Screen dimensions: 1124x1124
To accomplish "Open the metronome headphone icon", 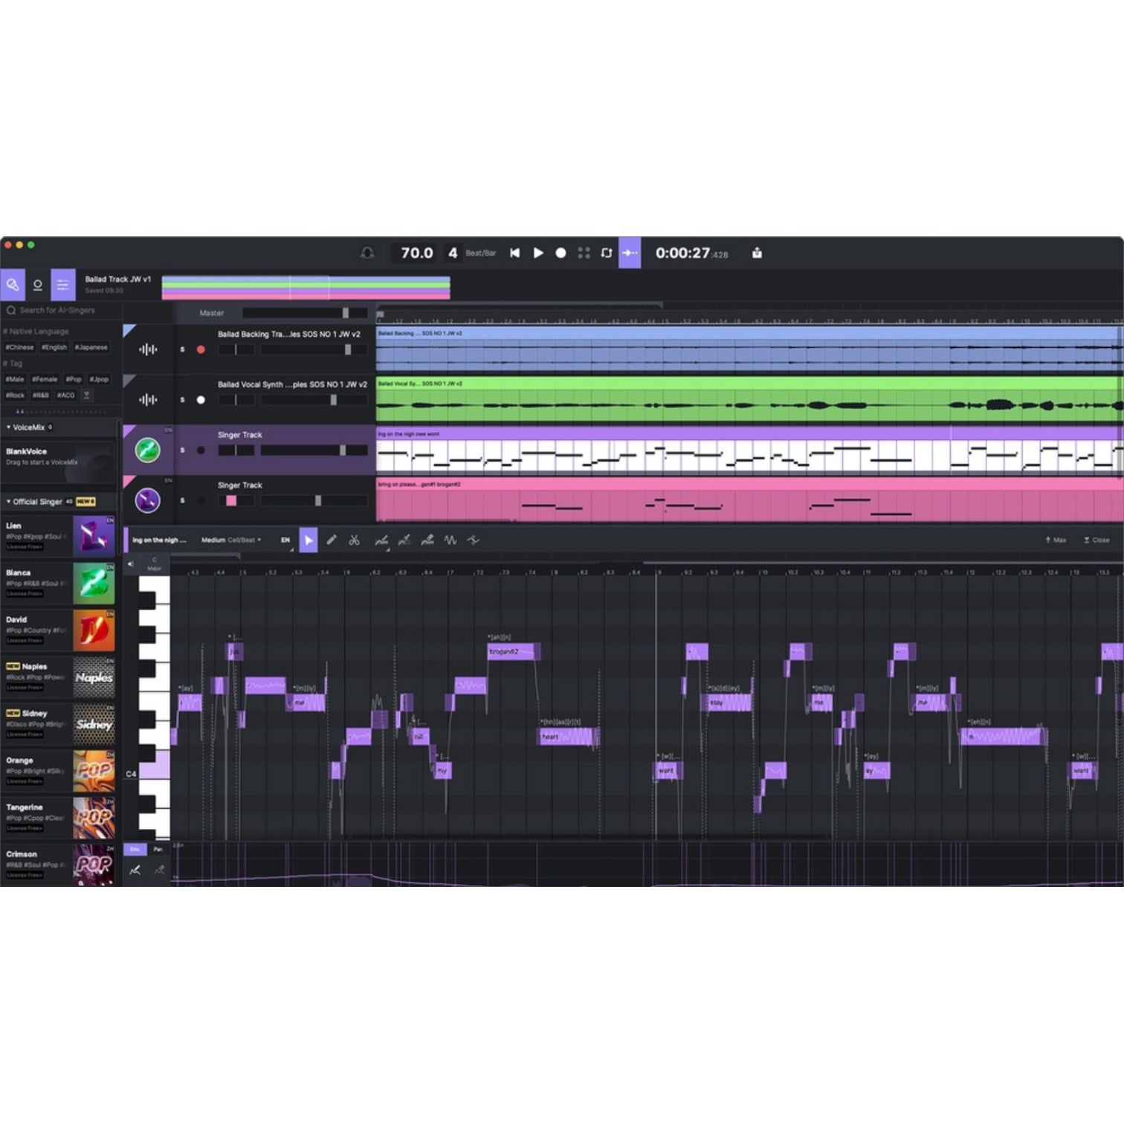I will pos(367,253).
